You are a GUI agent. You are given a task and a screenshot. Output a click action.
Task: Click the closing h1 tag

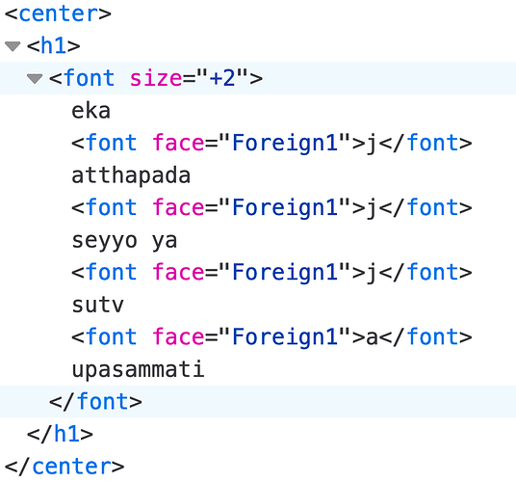pyautogui.click(x=60, y=434)
